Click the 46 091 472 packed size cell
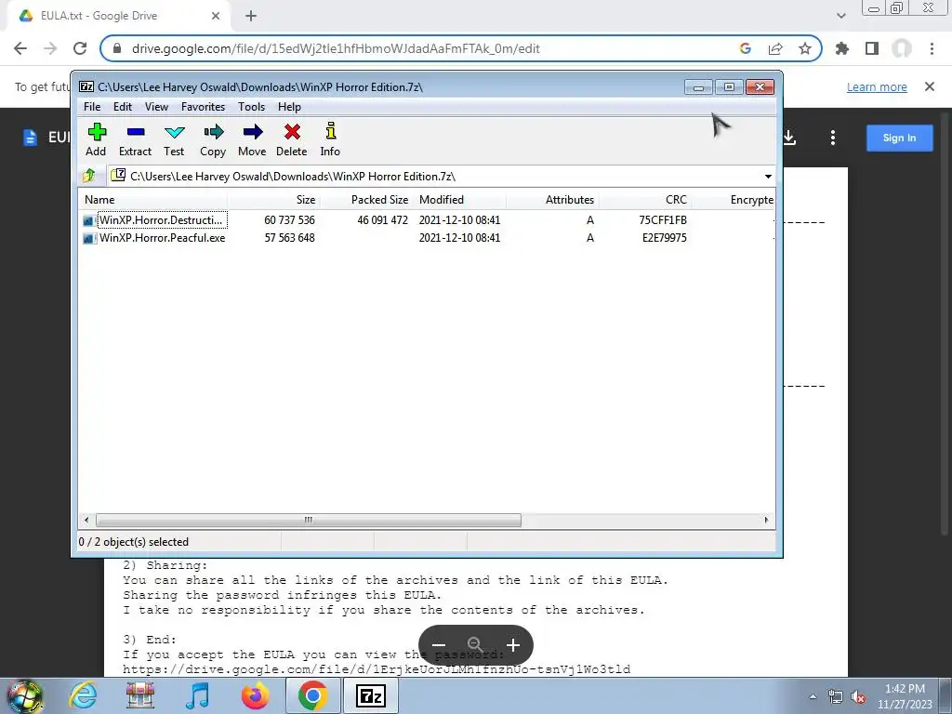Viewport: 952px width, 714px height. click(382, 219)
